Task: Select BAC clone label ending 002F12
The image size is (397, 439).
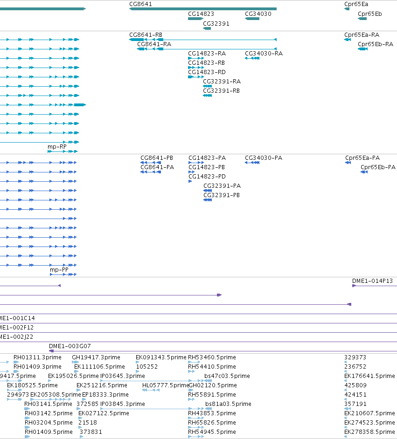Action: (17, 327)
